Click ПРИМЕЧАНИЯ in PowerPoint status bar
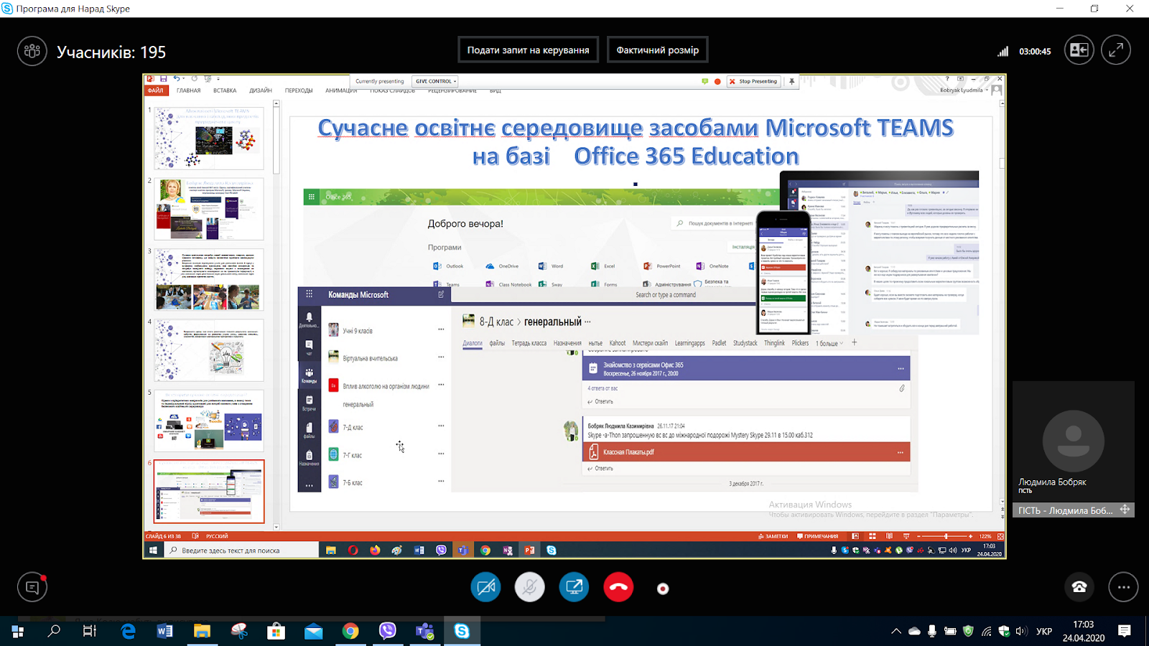Viewport: 1149px width, 646px height. tap(818, 536)
